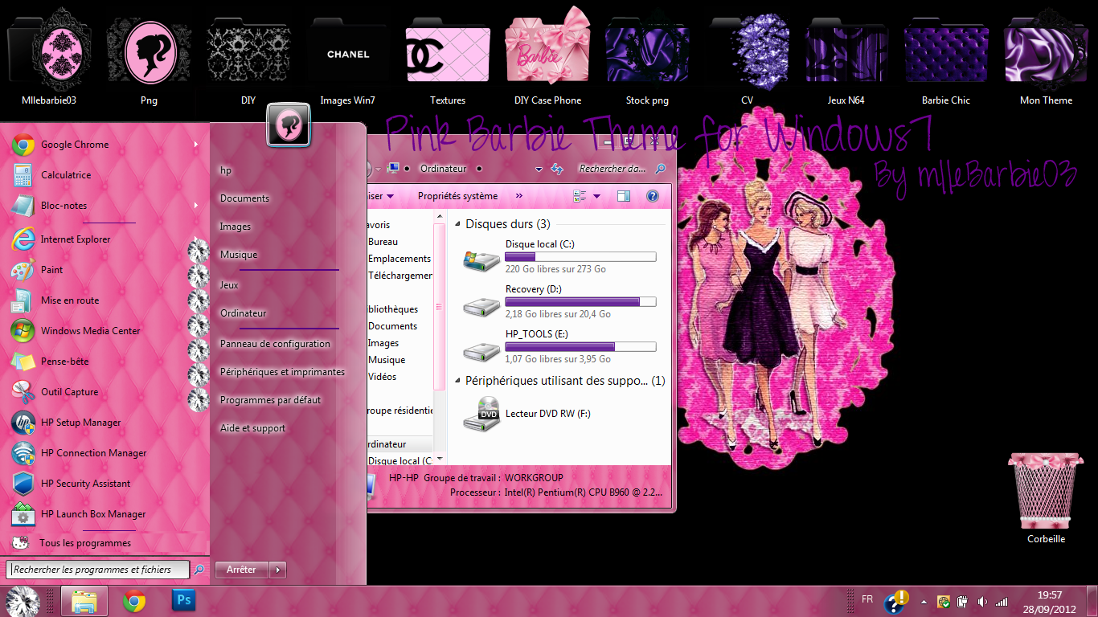Open Programmes par défaut
The width and height of the screenshot is (1098, 617).
(270, 400)
